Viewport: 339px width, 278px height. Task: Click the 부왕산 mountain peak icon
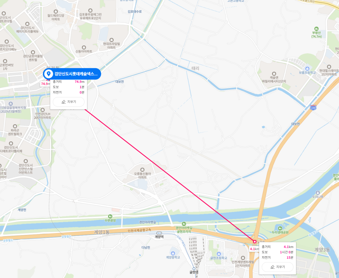(x=316, y=29)
